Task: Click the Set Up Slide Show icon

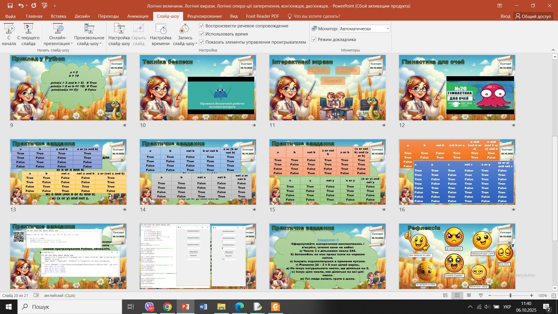Action: (119, 34)
